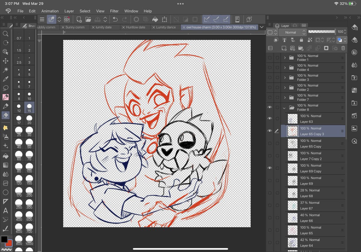
Task: Select the Text tool
Action: (5, 211)
